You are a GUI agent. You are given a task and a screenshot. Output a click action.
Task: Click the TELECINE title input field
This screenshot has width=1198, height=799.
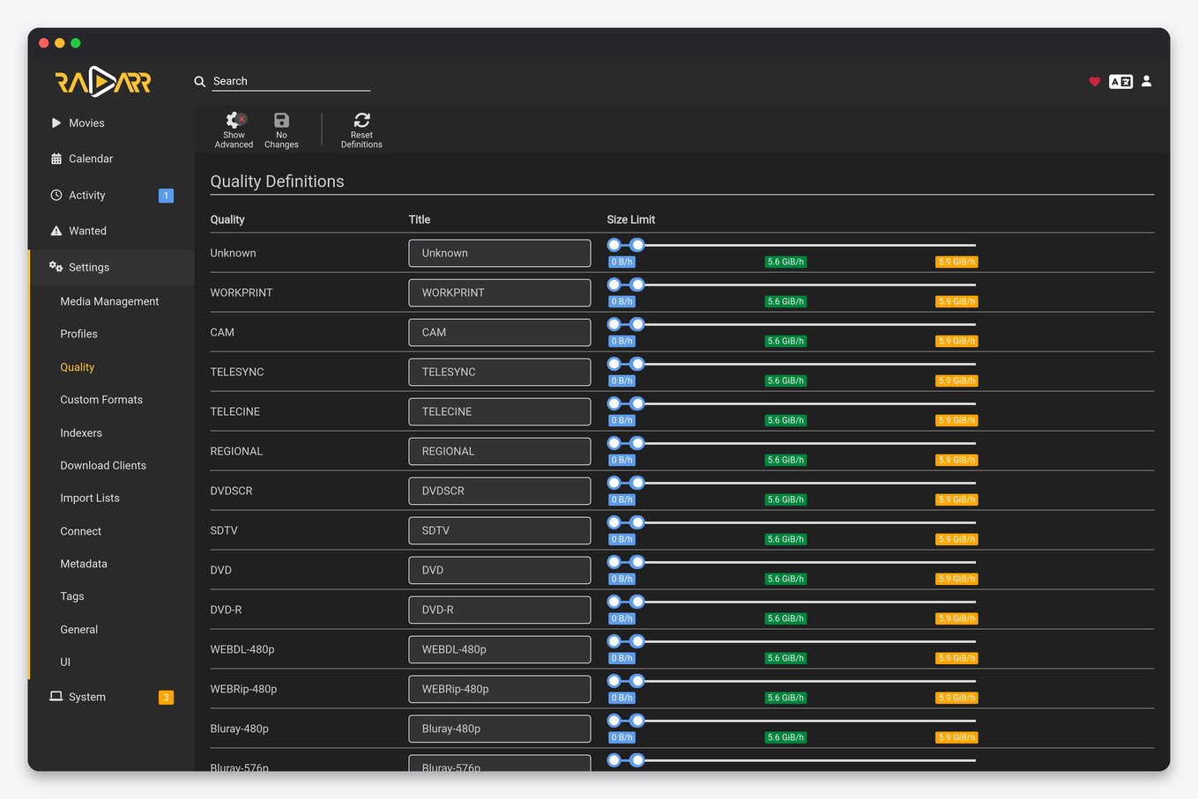pyautogui.click(x=500, y=411)
